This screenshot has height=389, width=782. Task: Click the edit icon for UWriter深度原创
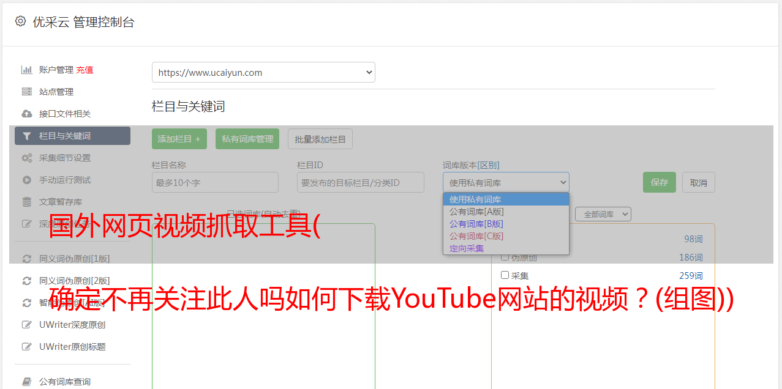click(26, 325)
